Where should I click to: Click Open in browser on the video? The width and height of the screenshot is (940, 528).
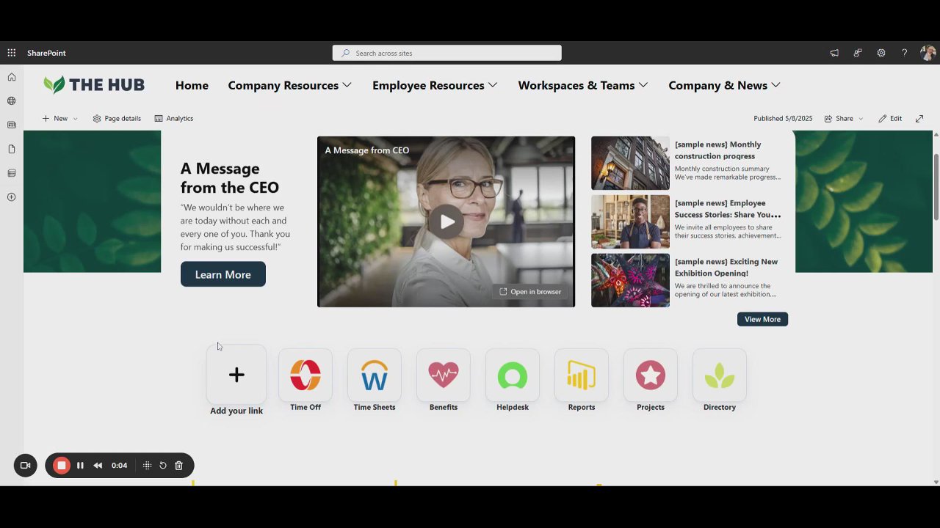coord(530,292)
